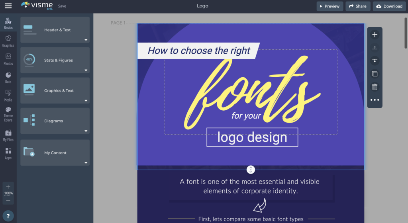Open the Media sidebar tab
This screenshot has height=223, width=408.
pos(8,96)
